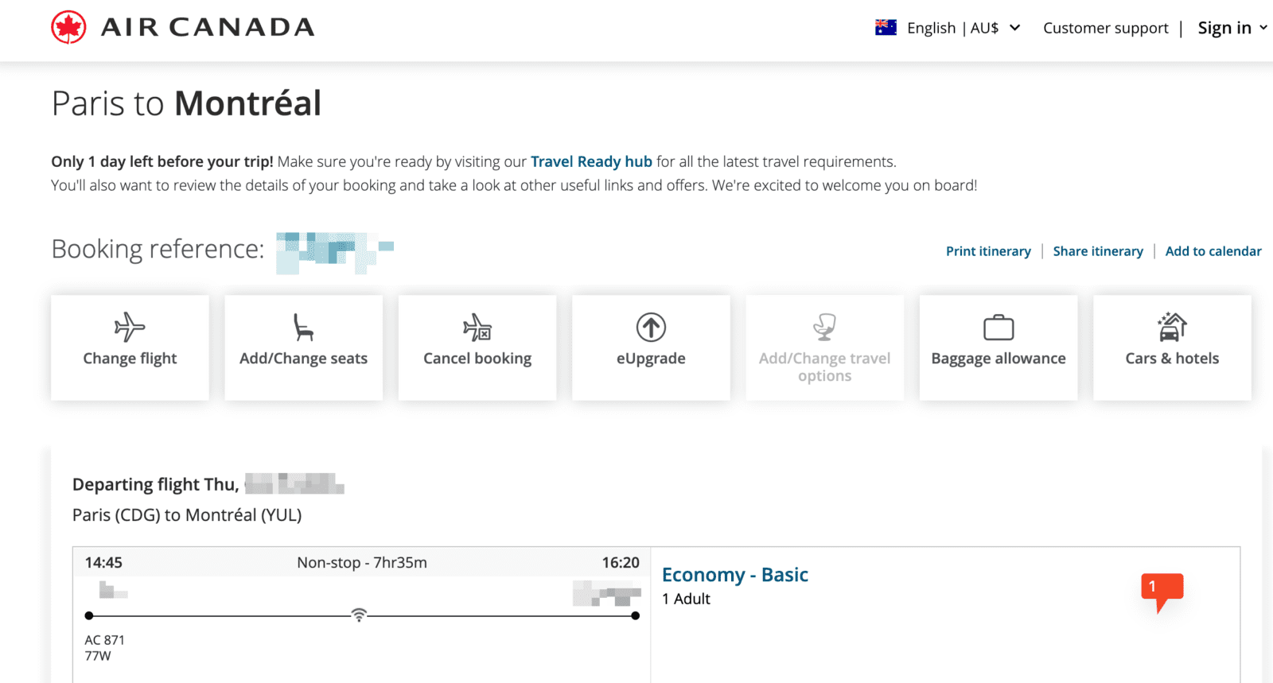Click the Cars & hotels icon
1273x683 pixels.
click(1172, 326)
